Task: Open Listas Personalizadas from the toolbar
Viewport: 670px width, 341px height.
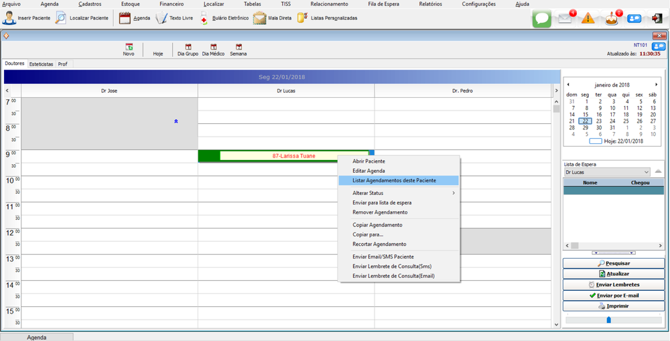Action: 302,18
